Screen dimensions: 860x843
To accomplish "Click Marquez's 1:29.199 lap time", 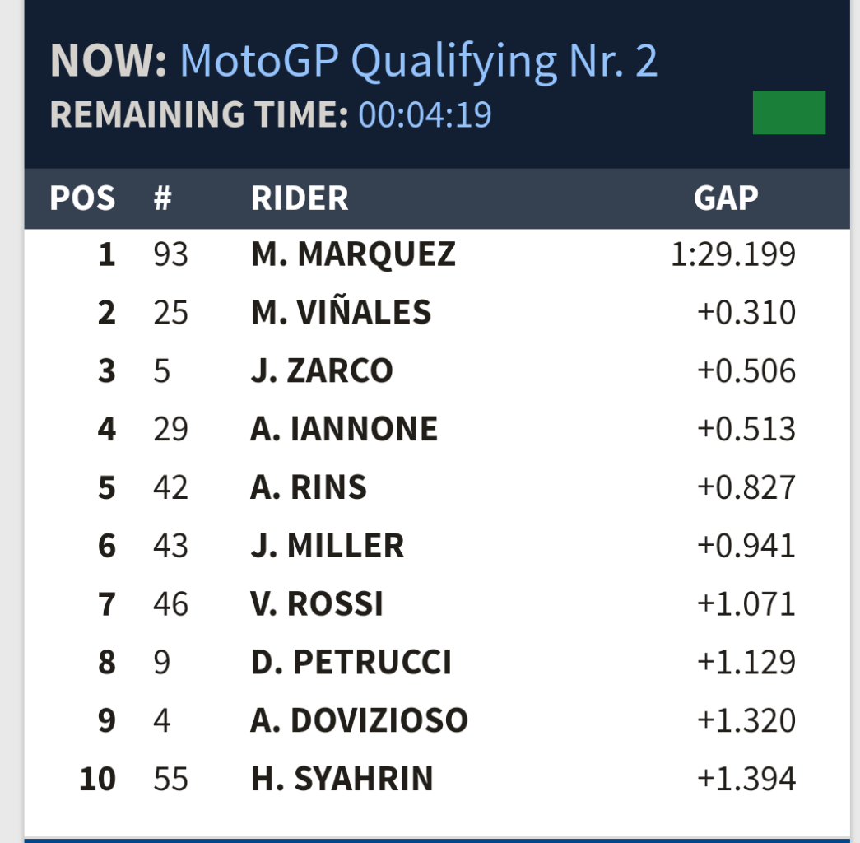I will click(733, 254).
